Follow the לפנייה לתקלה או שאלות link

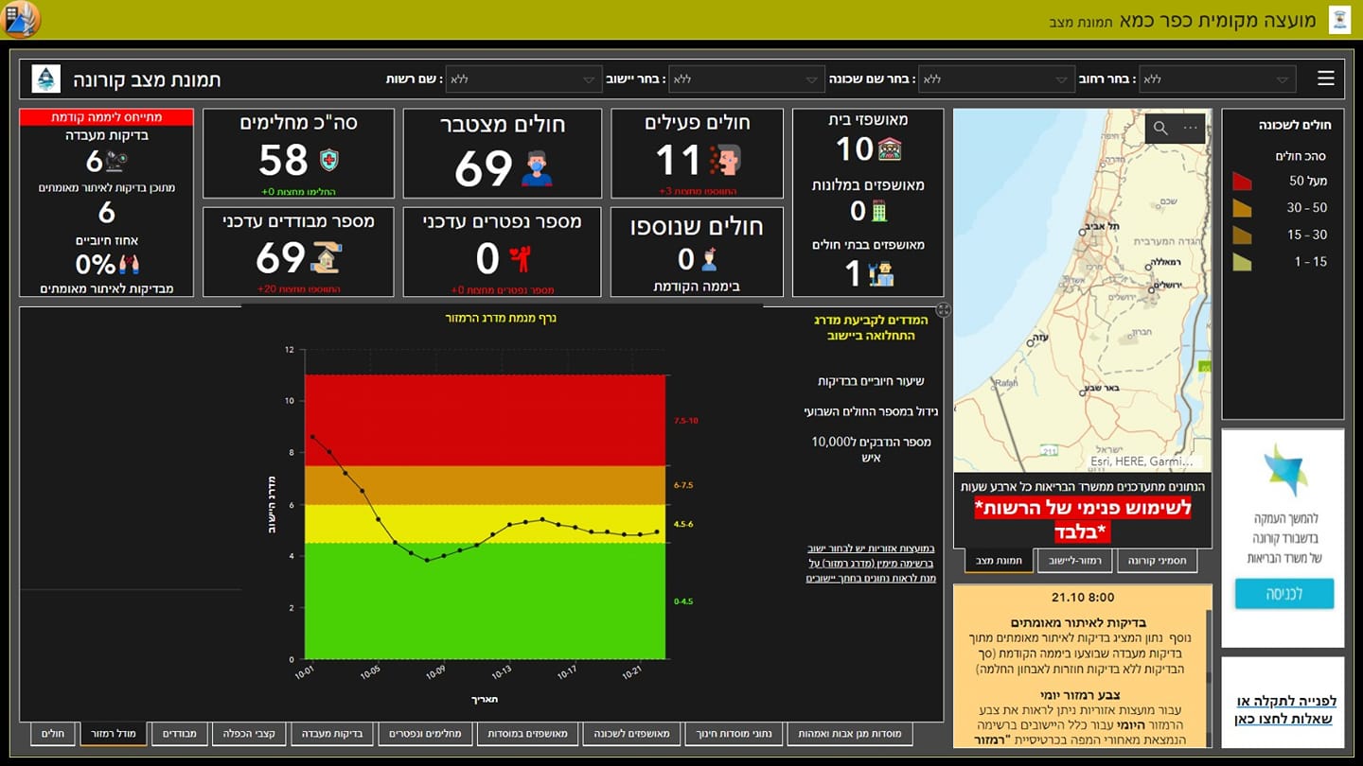click(x=1285, y=709)
